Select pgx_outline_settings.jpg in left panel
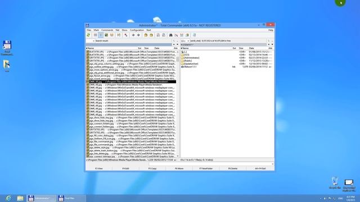 pos(131,67)
